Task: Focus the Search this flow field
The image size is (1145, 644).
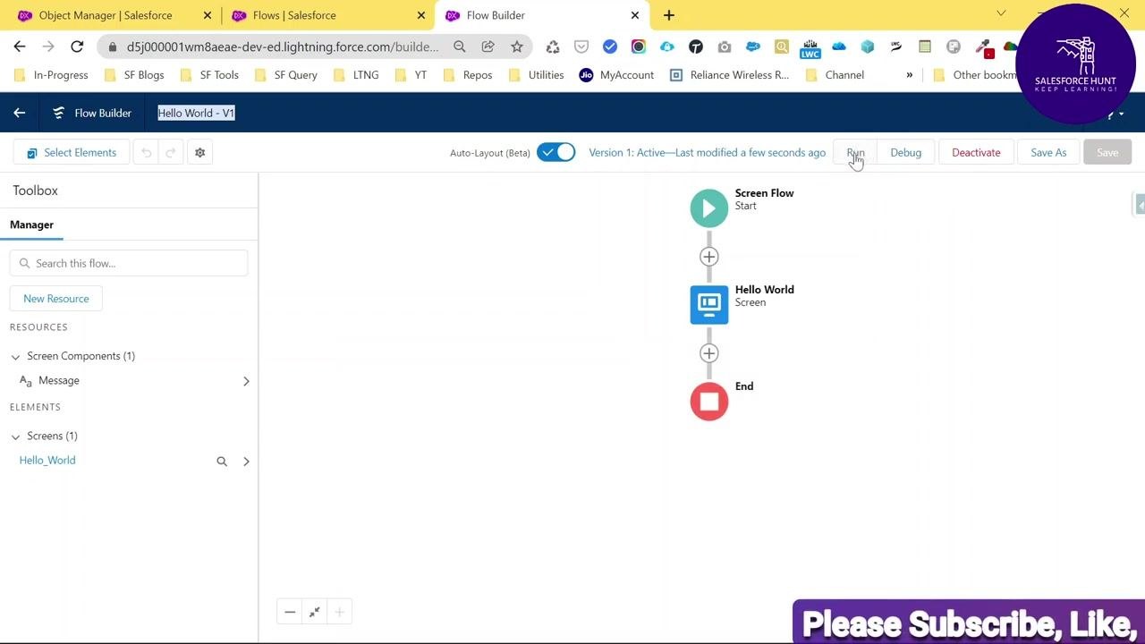Action: [129, 263]
